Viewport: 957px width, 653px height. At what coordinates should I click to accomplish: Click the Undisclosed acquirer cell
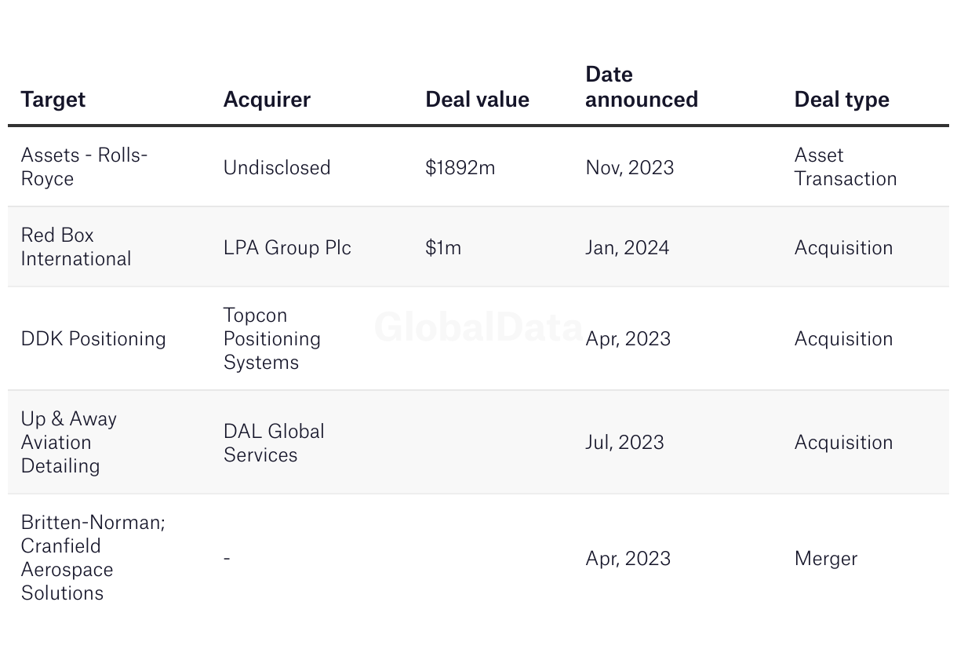[277, 167]
